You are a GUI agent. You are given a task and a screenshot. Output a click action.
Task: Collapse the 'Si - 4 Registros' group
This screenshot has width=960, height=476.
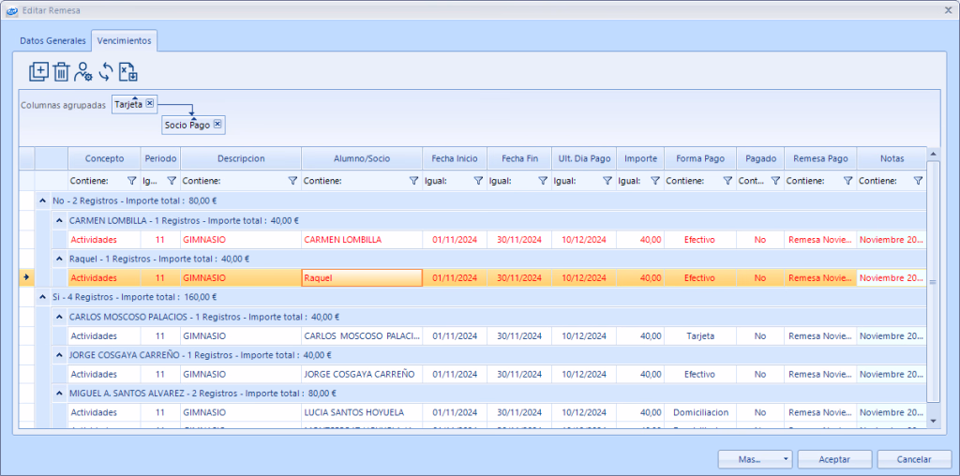(x=42, y=297)
